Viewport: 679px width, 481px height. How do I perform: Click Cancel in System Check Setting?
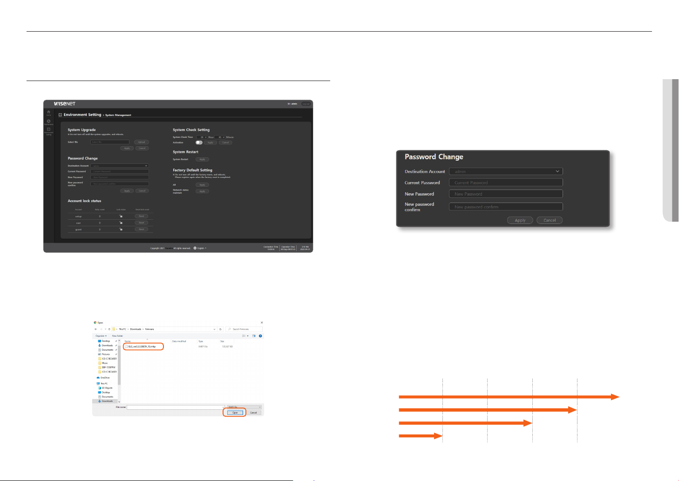[225, 142]
